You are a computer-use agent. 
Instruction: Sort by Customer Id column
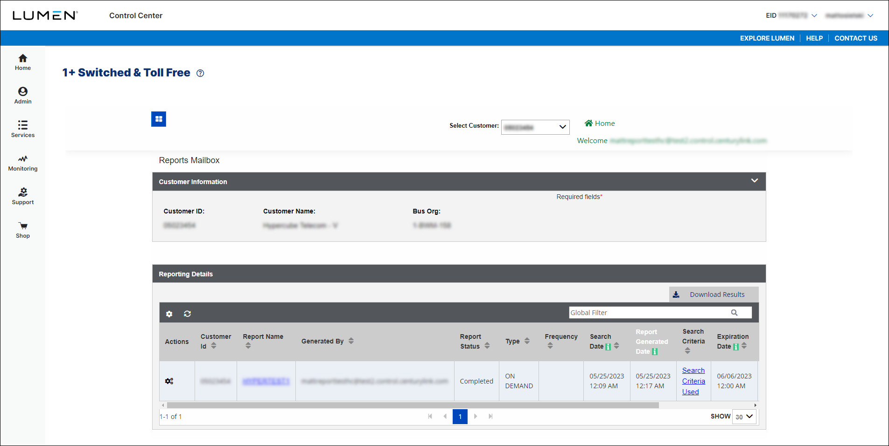pos(214,346)
